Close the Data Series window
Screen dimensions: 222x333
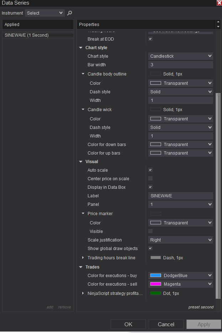[x=219, y=3]
